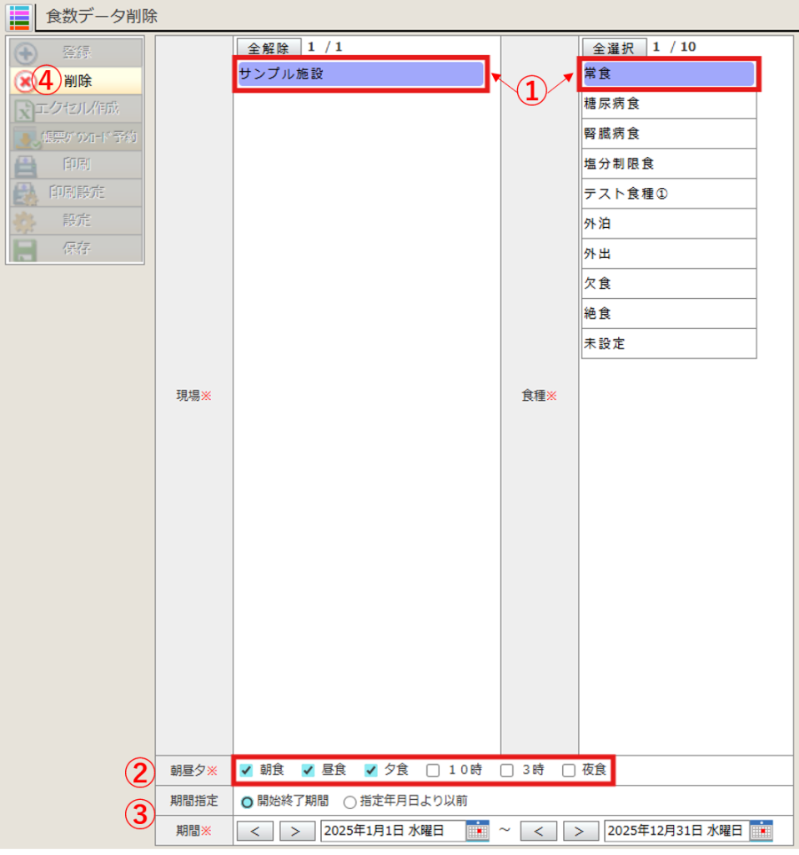
Task: Click 全解除 button above site list
Action: pos(268,48)
